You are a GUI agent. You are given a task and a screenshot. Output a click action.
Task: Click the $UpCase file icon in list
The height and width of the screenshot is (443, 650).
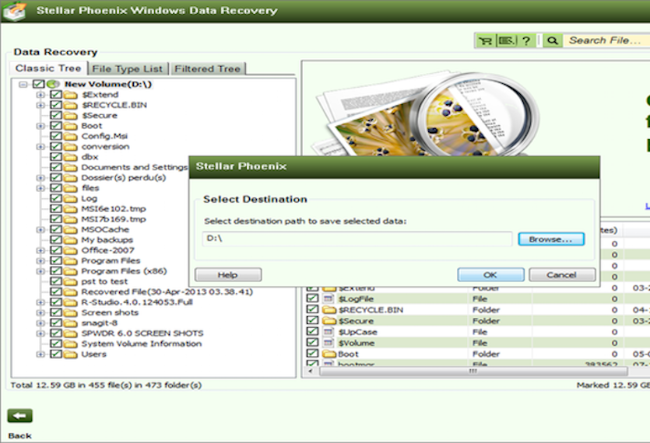point(329,332)
